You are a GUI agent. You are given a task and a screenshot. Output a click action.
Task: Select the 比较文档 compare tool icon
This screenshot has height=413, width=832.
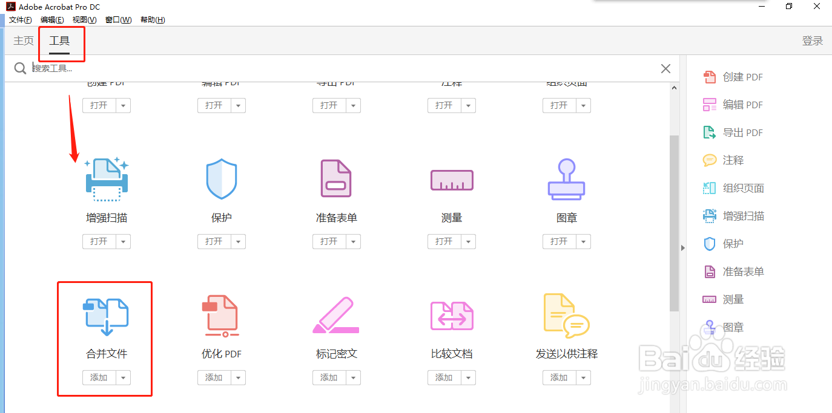(451, 314)
